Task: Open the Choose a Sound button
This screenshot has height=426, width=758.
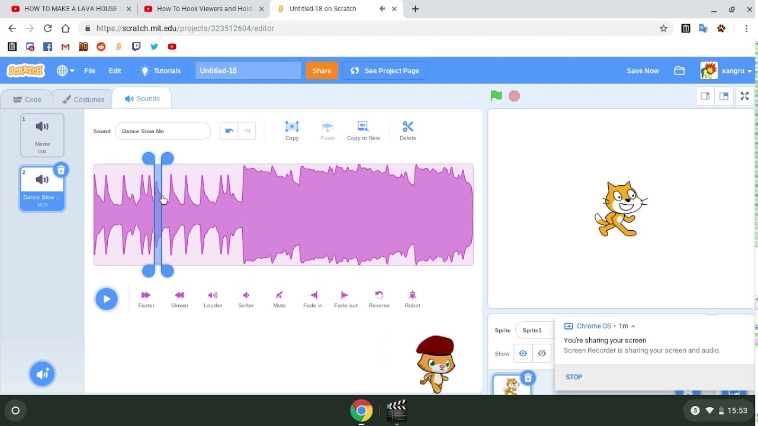Action: click(x=42, y=374)
